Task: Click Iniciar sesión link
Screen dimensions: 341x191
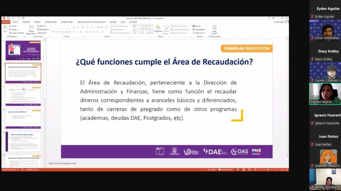Action: click(279, 22)
